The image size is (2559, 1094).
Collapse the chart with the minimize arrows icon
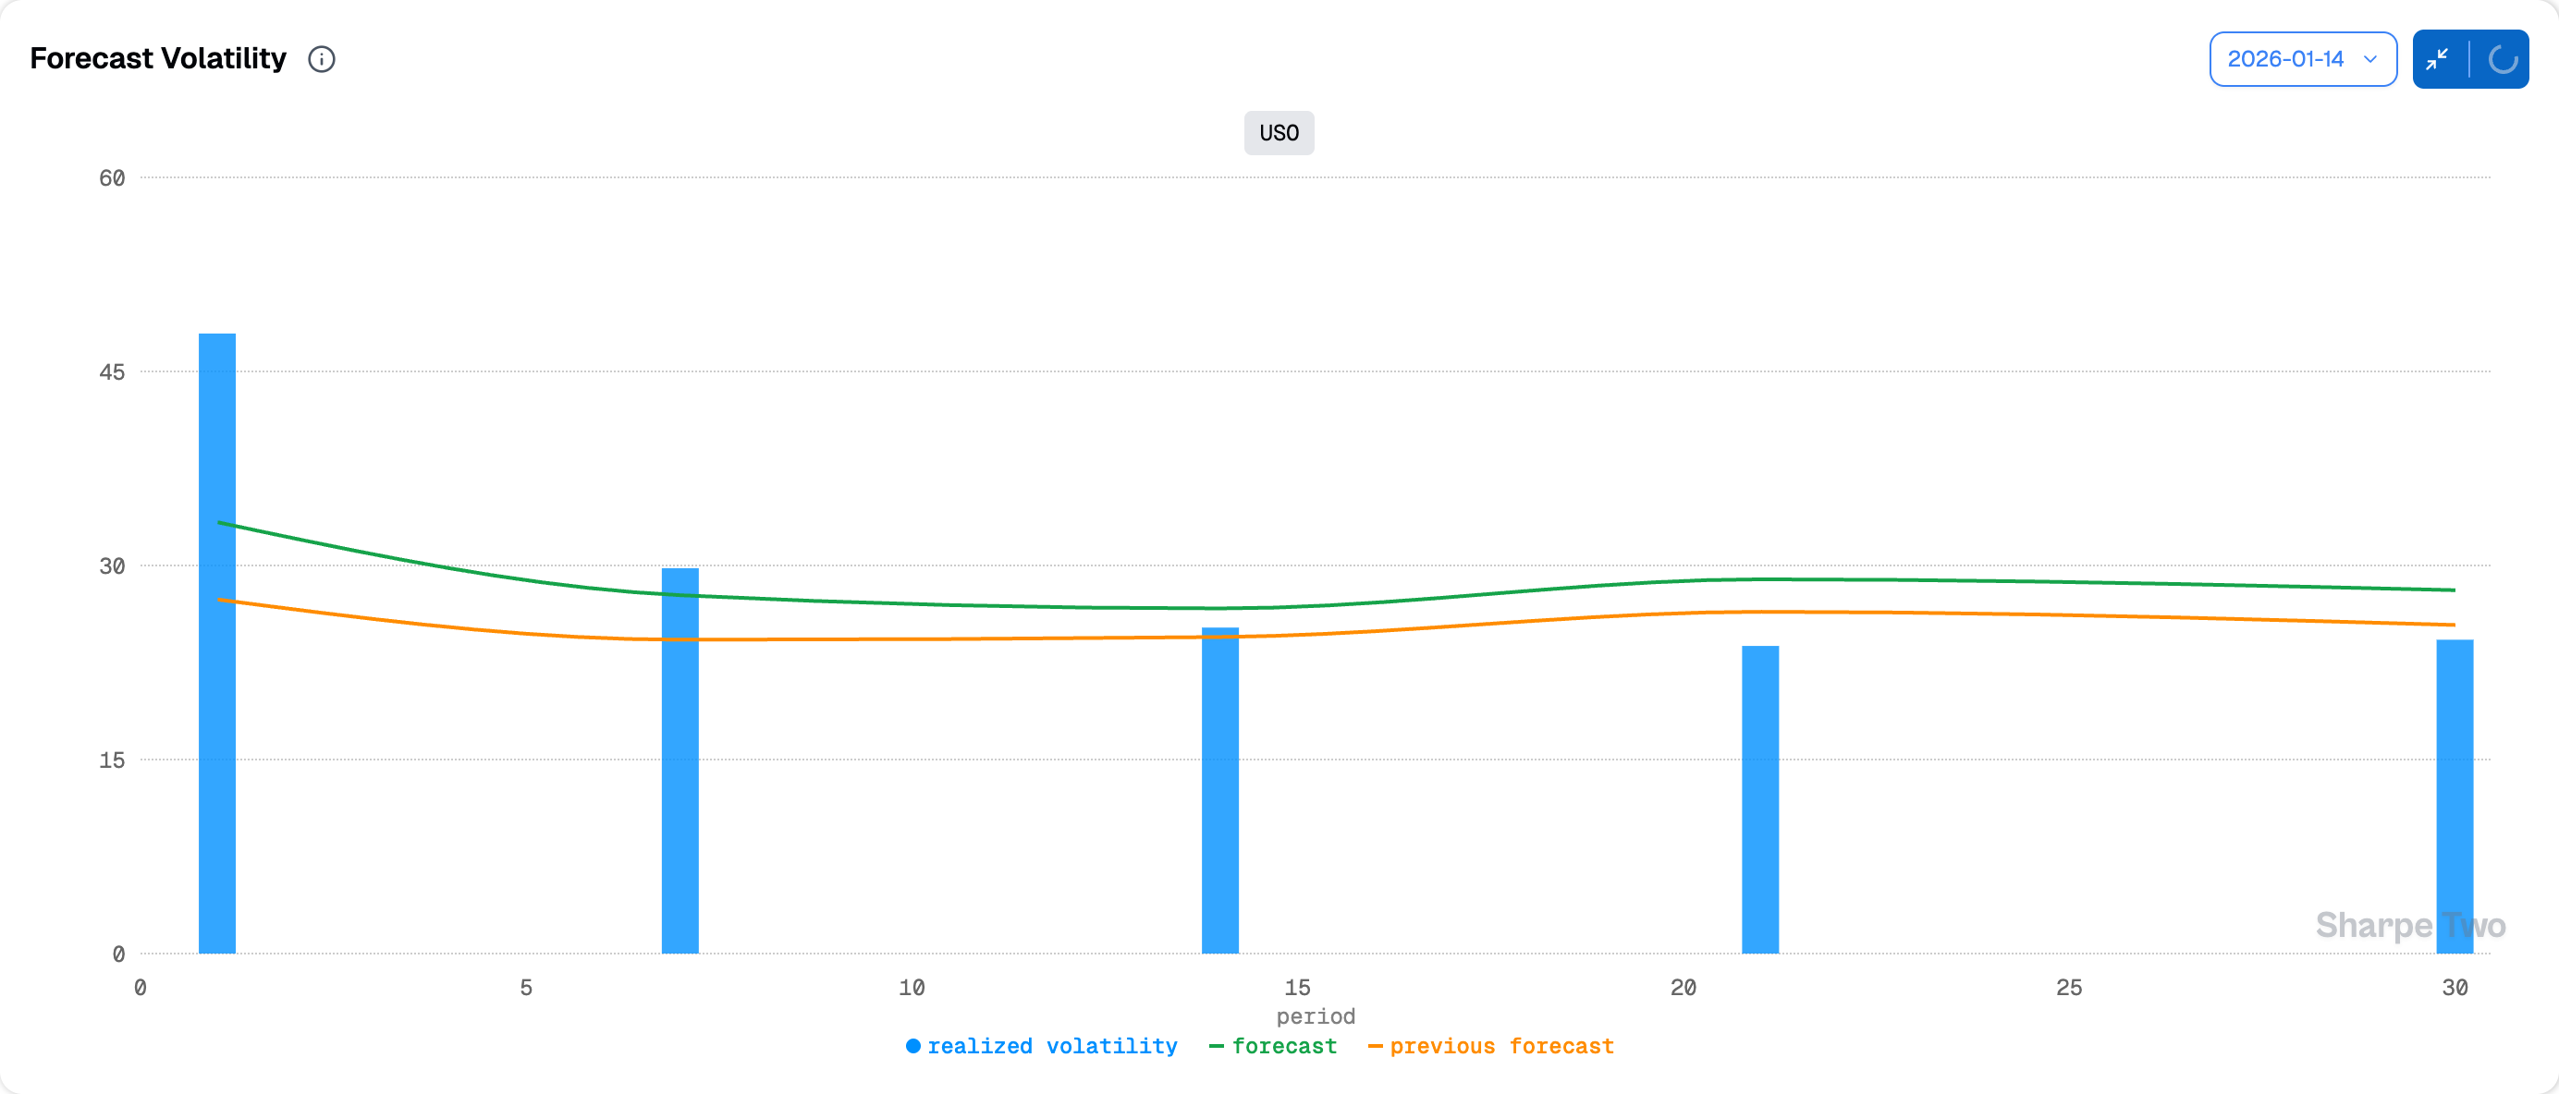pyautogui.click(x=2437, y=59)
